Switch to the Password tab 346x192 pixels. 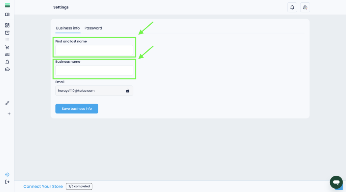[x=93, y=28]
